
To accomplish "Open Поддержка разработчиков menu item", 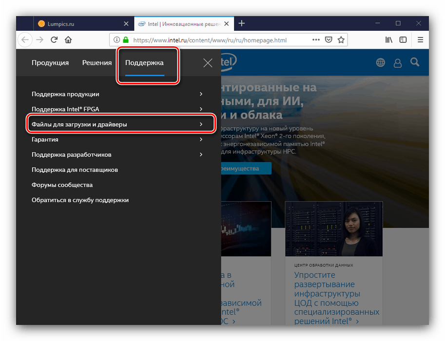I will pos(72,154).
